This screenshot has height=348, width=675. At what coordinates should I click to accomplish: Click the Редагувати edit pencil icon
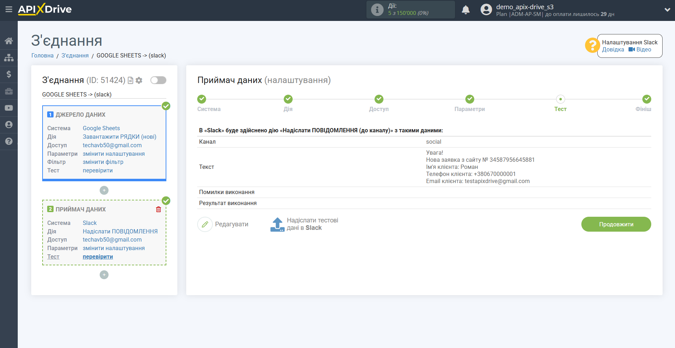pyautogui.click(x=205, y=224)
